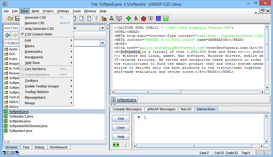Click the green icon with red markers below Help

(x=116, y=145)
